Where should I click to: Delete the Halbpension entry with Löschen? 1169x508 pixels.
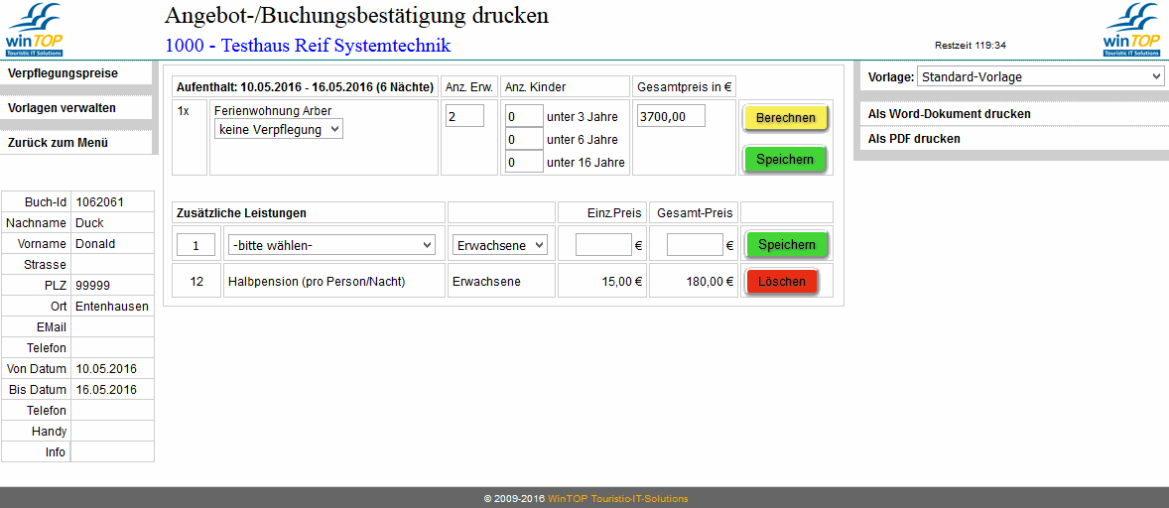[x=782, y=282]
